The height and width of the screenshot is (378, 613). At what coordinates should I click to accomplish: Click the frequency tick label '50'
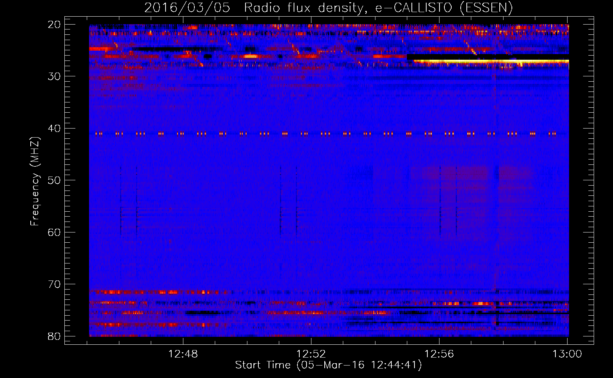(x=55, y=180)
